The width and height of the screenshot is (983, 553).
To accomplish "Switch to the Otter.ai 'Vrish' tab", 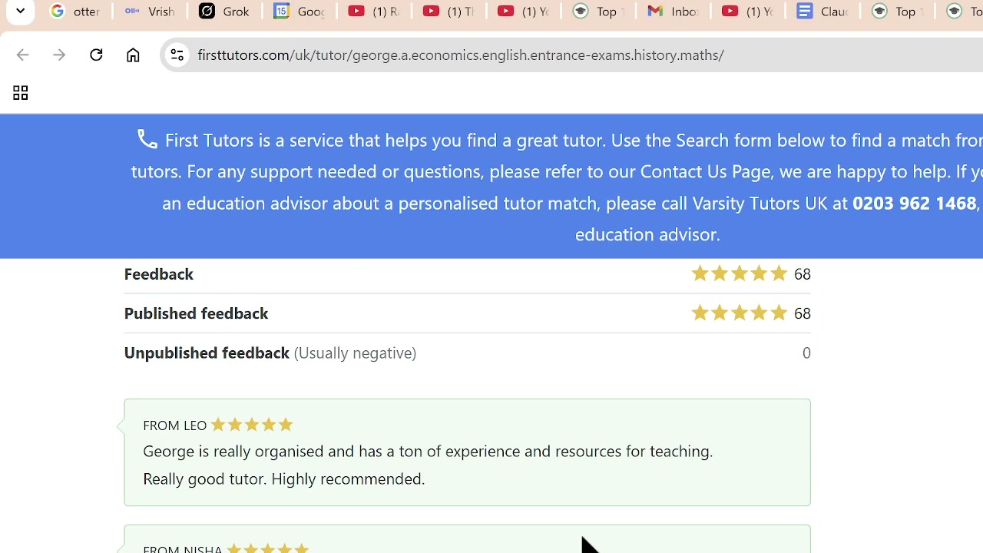I will (x=150, y=12).
